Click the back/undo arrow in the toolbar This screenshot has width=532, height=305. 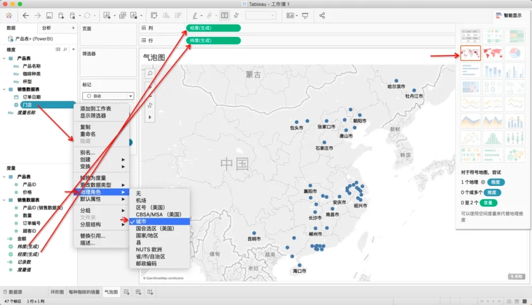click(26, 15)
